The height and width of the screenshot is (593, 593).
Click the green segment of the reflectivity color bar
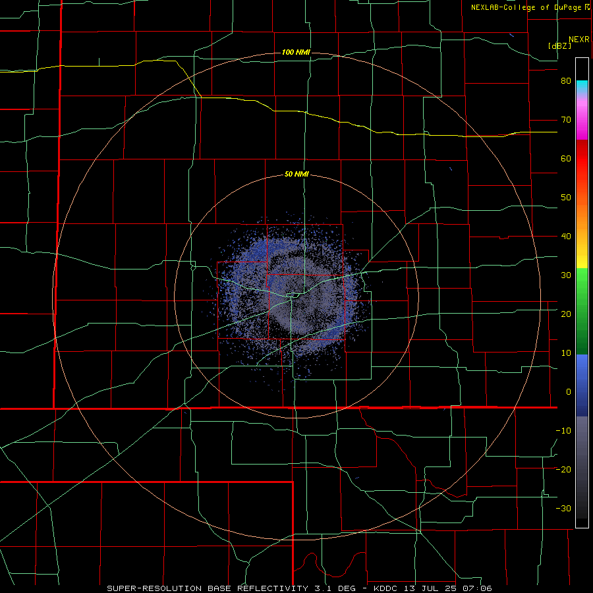point(582,311)
